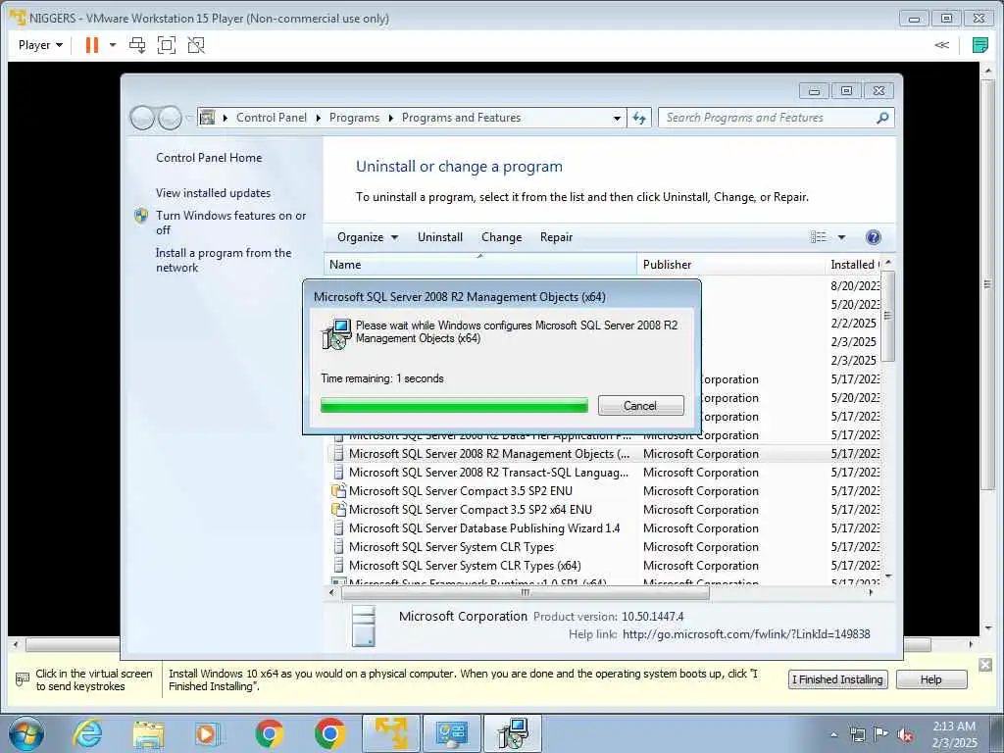The height and width of the screenshot is (753, 1004).
Task: Select Microsoft SQL Server Compact 3.5 SP2 ENU
Action: pos(605,490)
